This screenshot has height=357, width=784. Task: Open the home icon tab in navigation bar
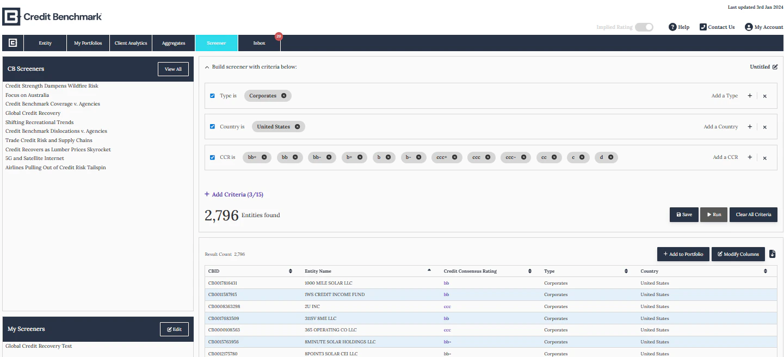[x=13, y=43]
